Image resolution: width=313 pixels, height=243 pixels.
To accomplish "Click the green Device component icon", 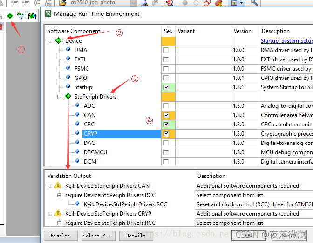I will point(59,40).
